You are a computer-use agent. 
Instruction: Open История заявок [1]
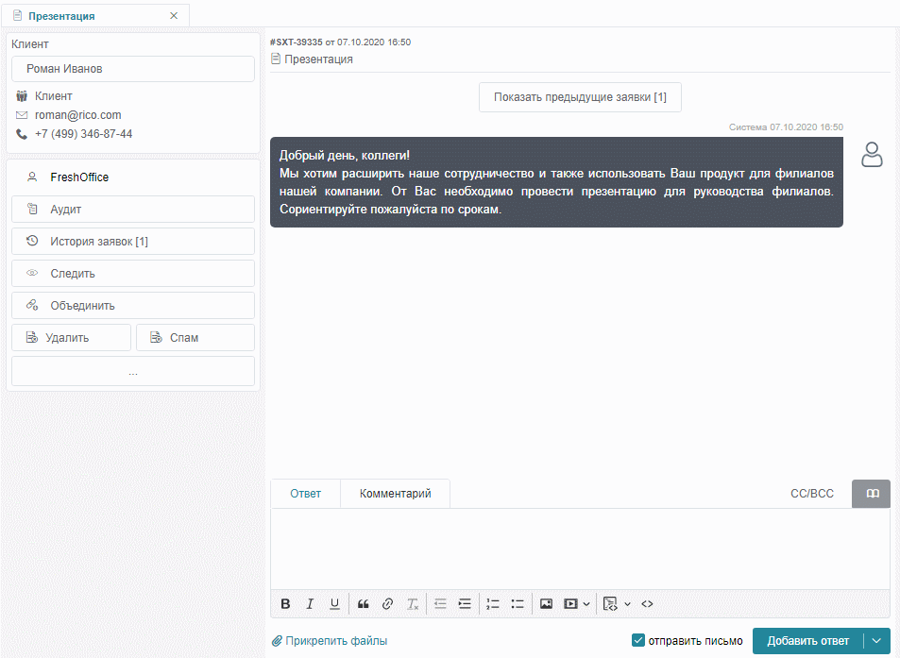click(x=133, y=242)
